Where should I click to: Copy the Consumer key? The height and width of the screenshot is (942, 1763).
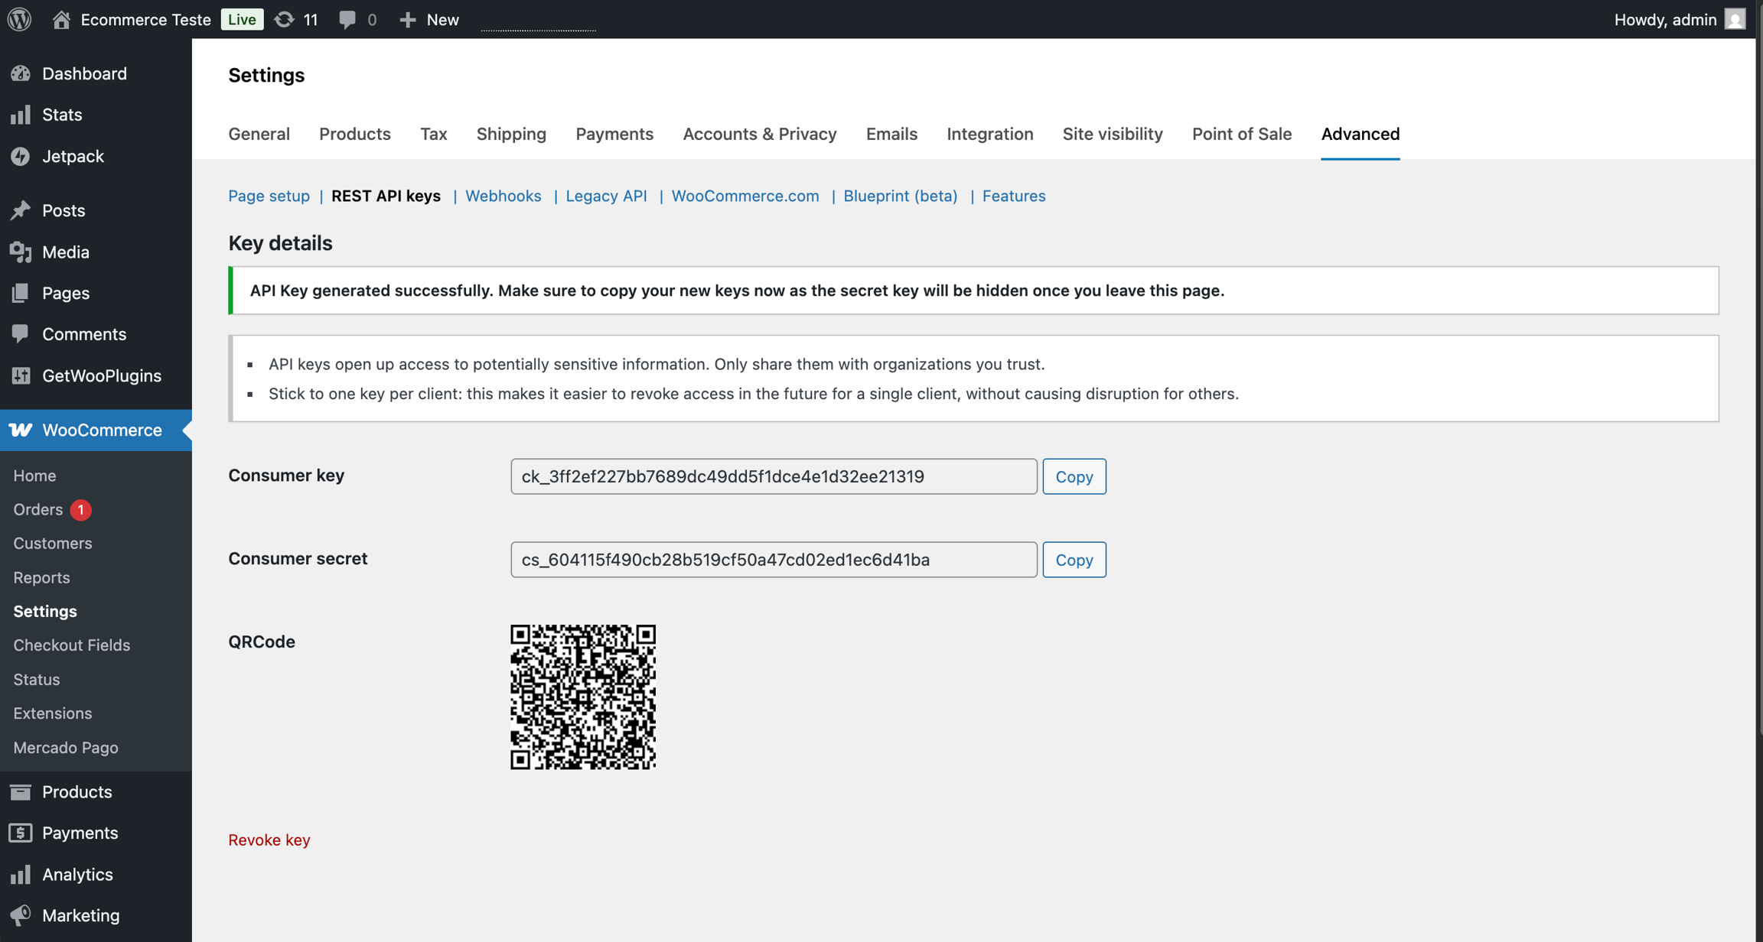1074,476
